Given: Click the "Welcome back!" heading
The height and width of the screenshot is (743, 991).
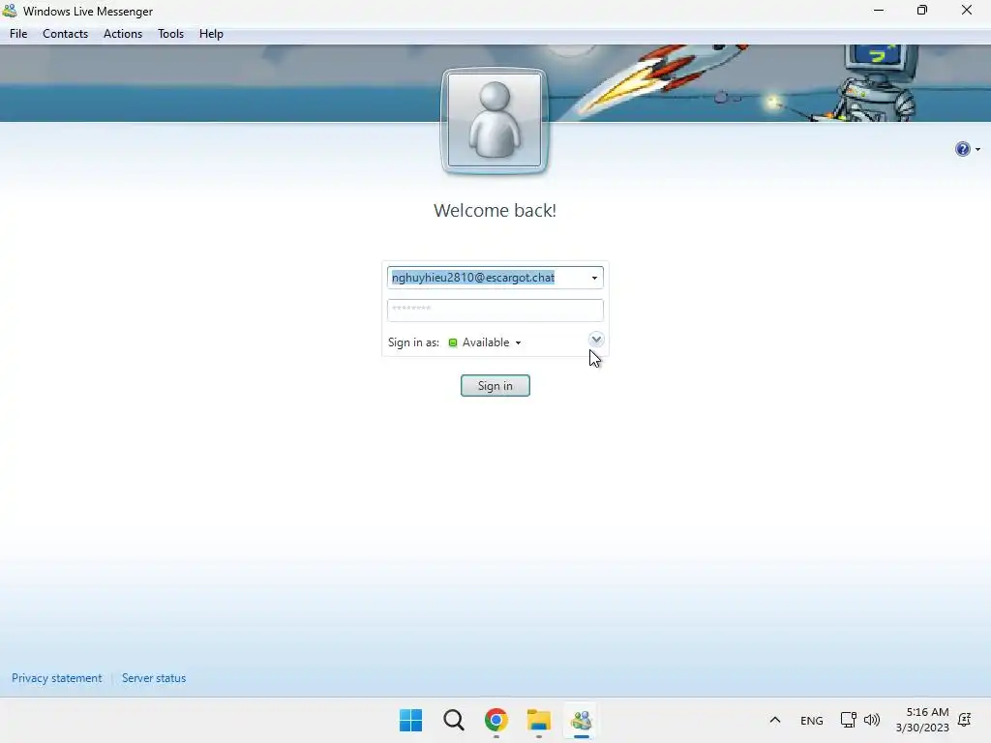Looking at the screenshot, I should [495, 210].
